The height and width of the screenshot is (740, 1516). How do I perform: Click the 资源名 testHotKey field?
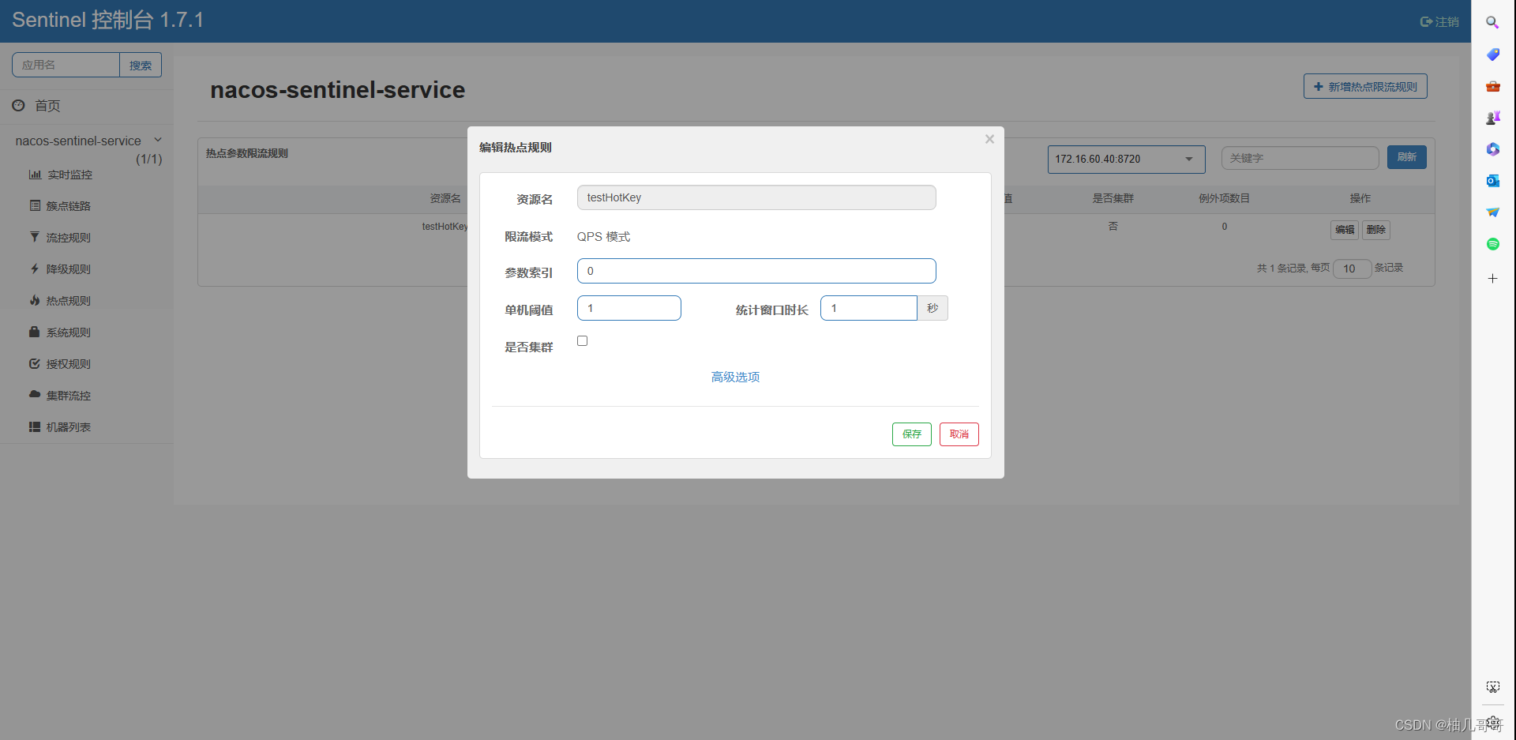click(756, 197)
